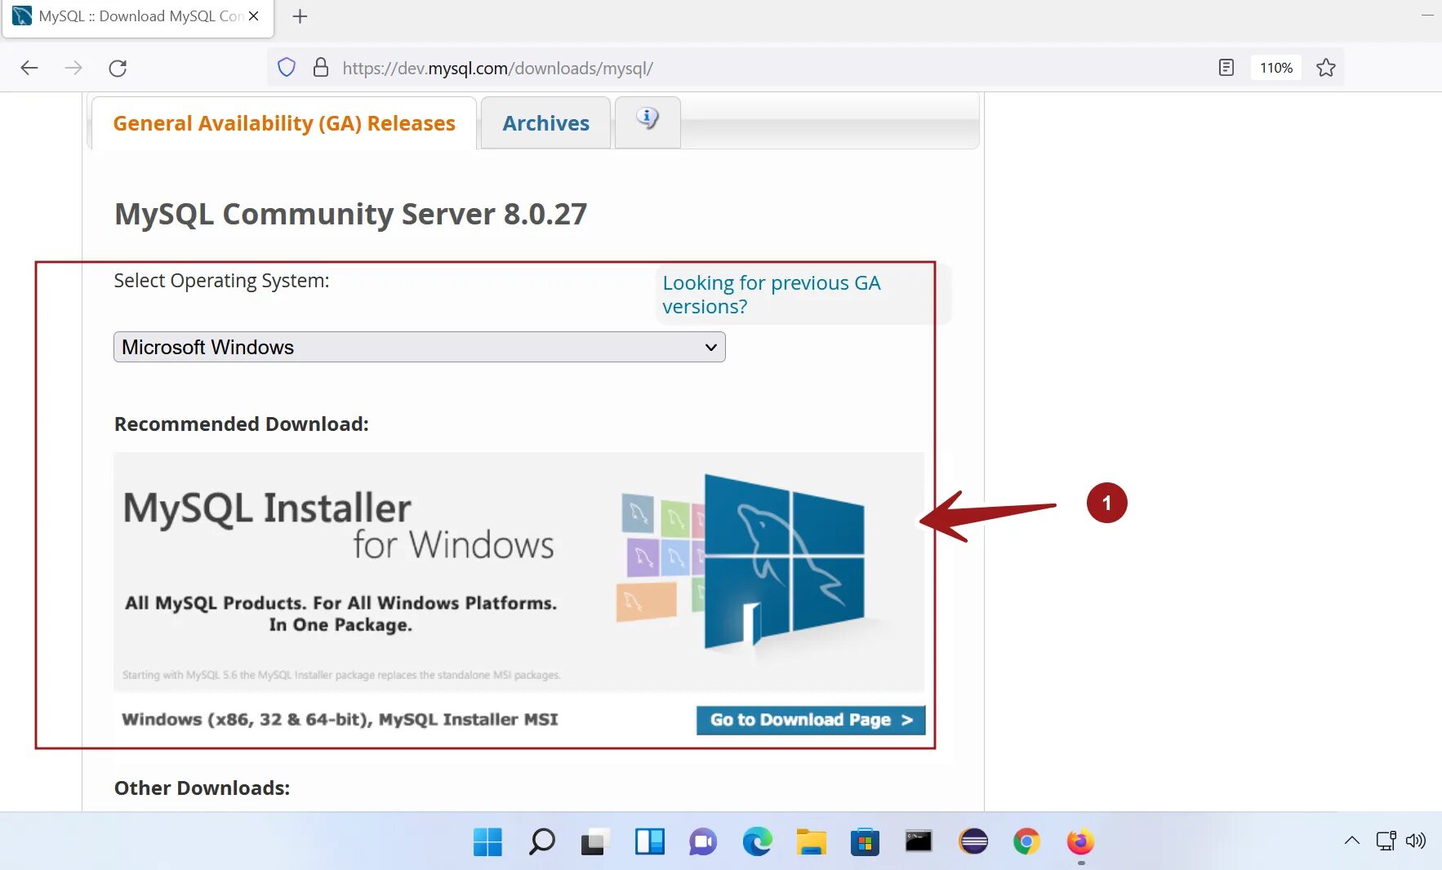Reload the page with refresh icon
Screen dimensions: 1442x870
118,68
